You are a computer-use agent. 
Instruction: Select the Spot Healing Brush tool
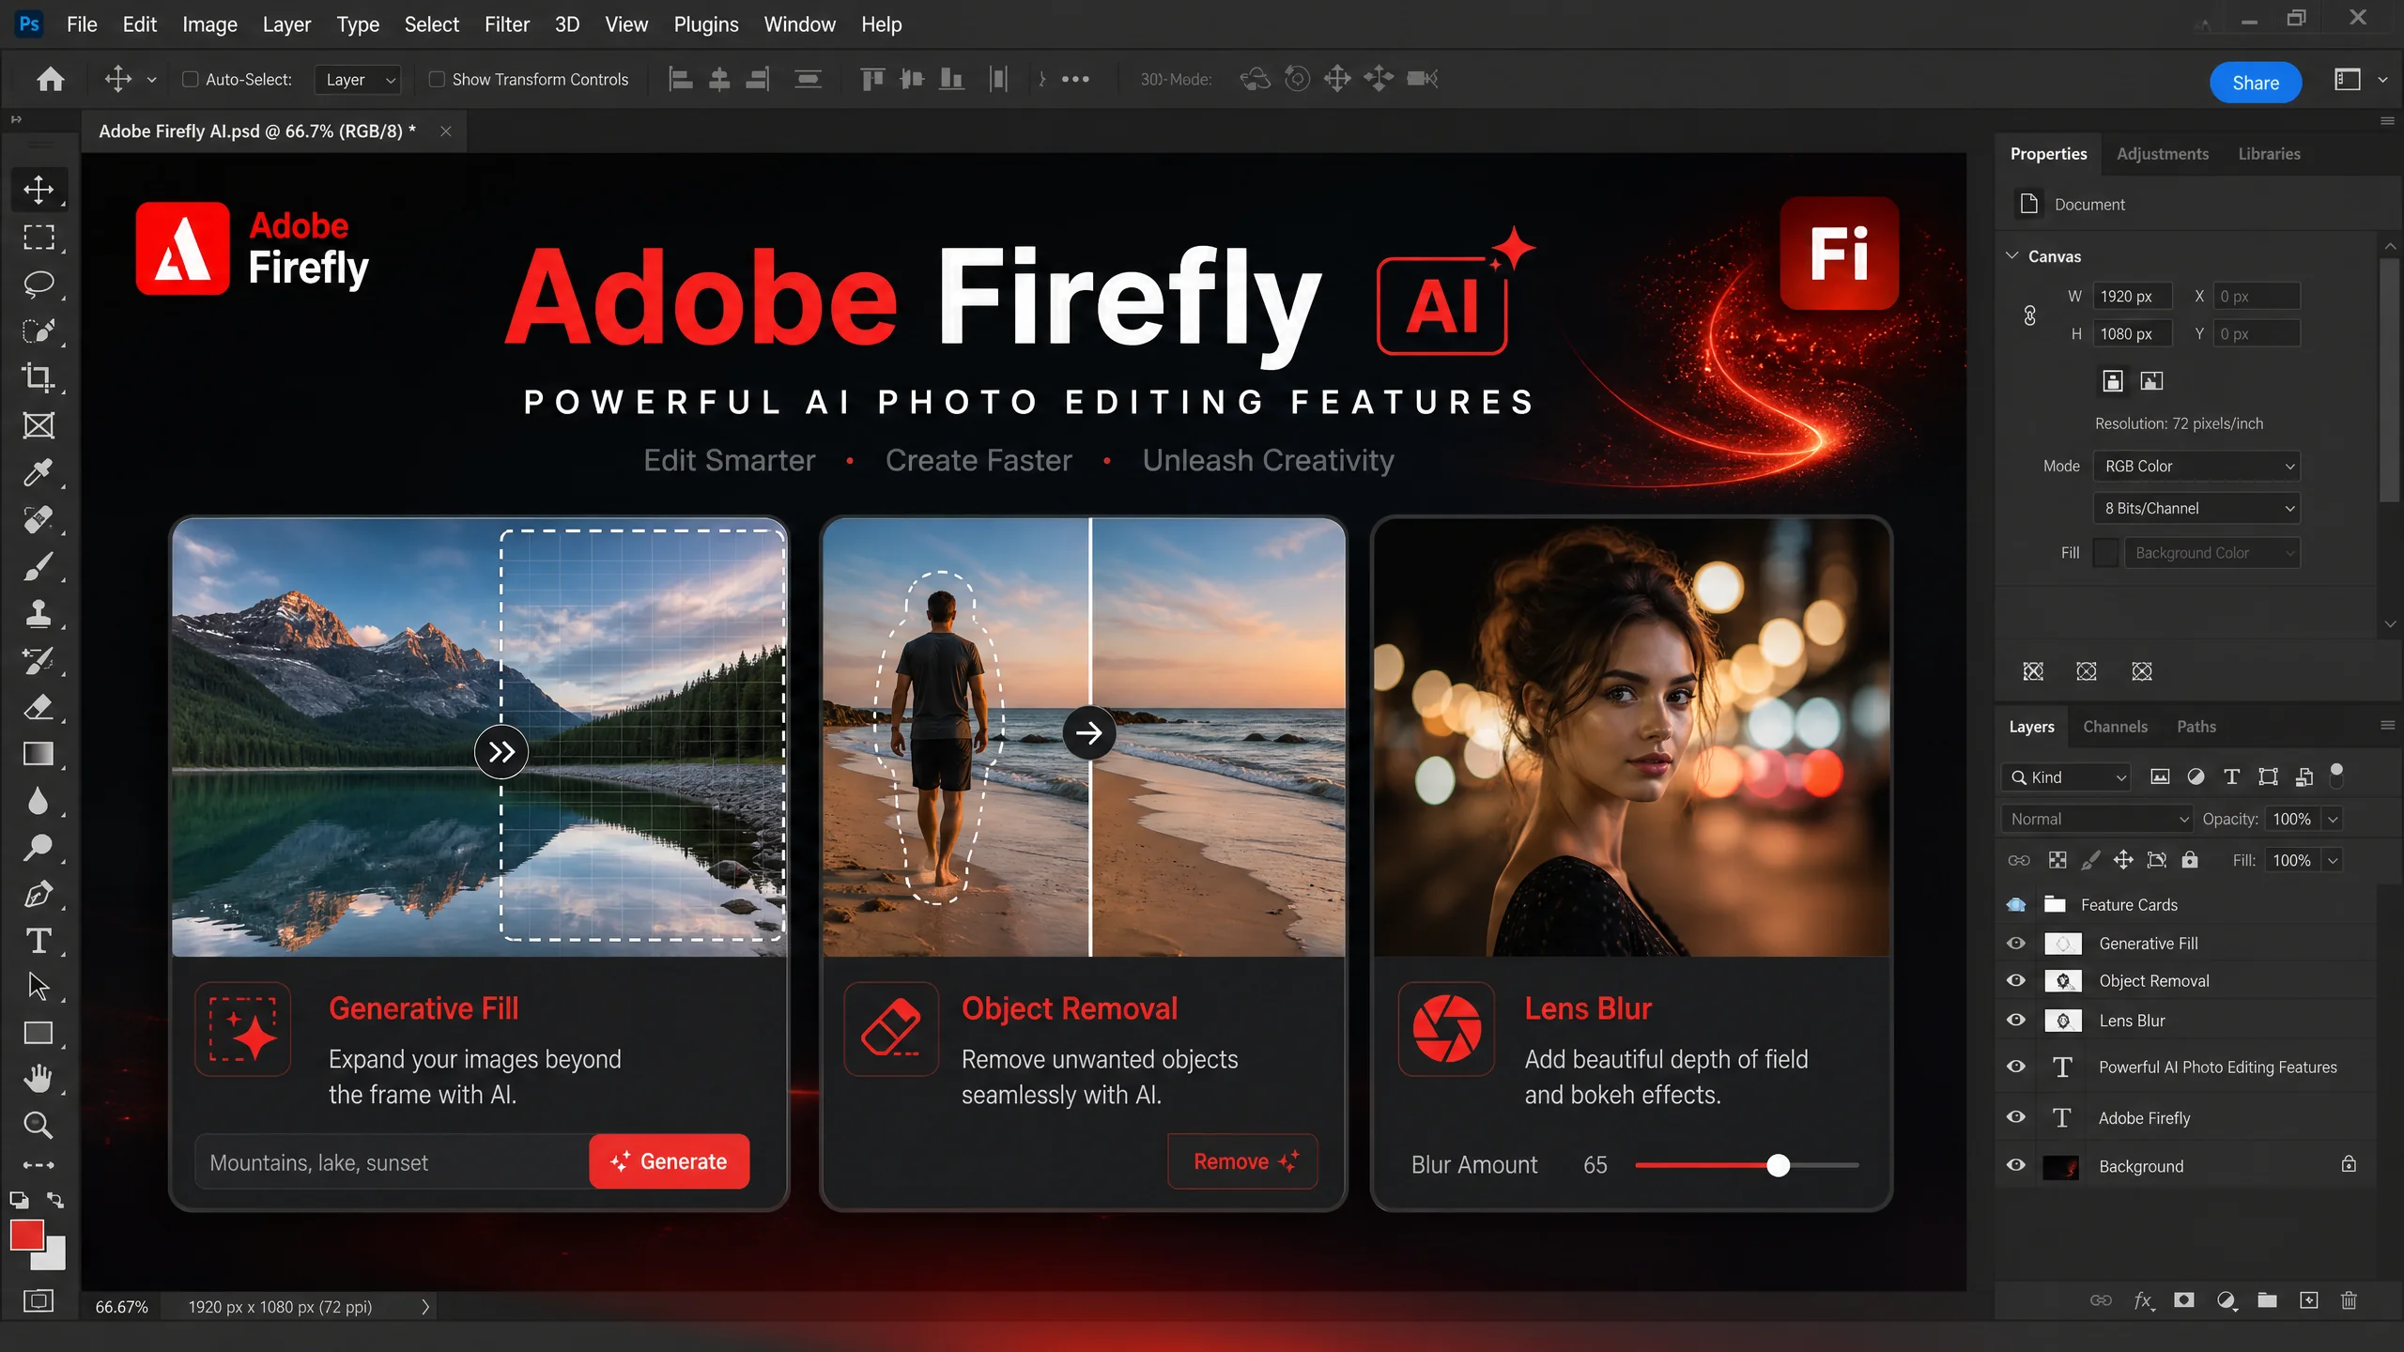[39, 519]
